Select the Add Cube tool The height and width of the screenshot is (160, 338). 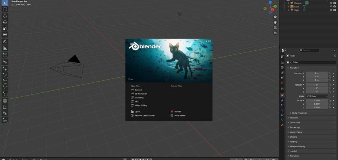(5, 55)
